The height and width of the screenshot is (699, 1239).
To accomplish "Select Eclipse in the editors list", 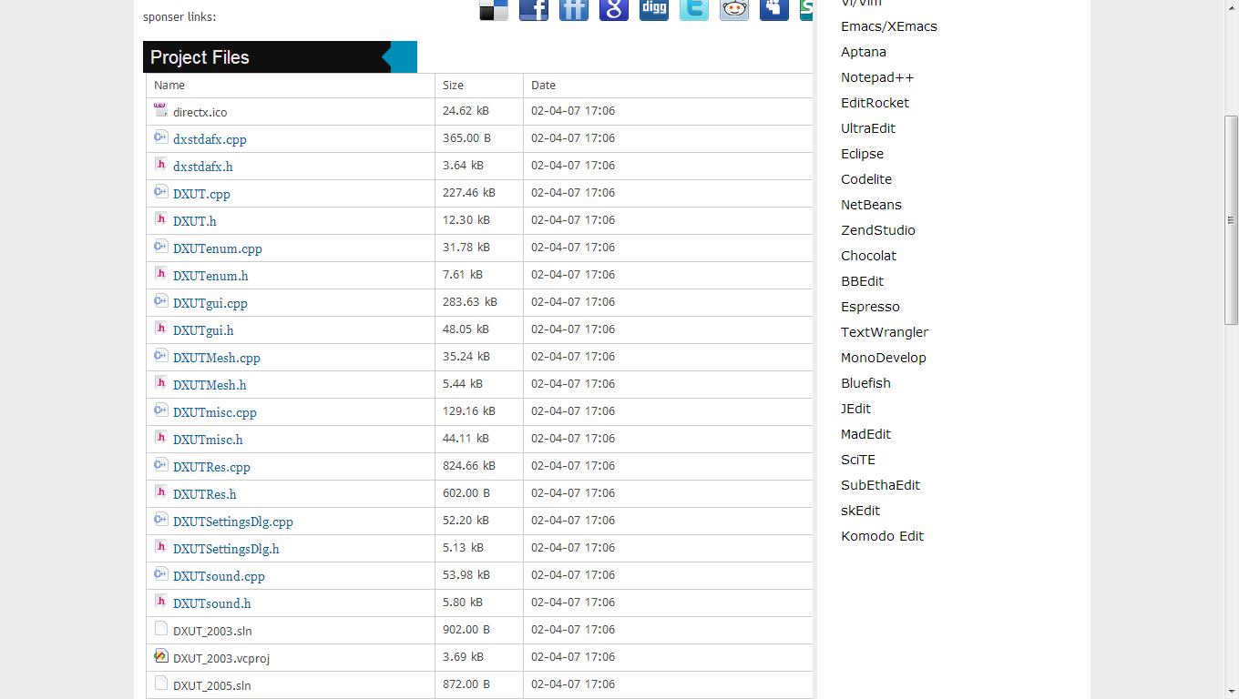I will coord(862,154).
